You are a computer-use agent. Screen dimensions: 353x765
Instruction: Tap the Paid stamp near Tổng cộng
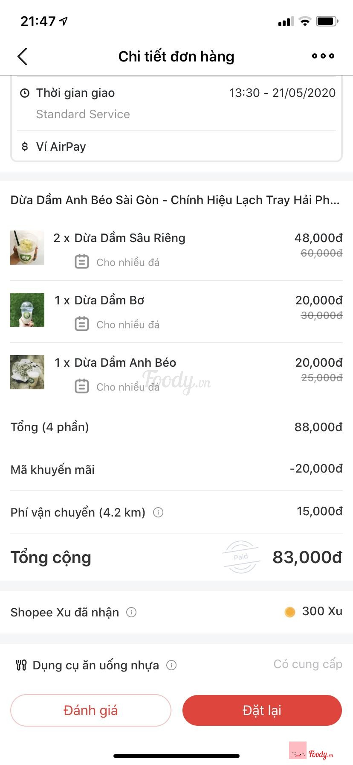(x=241, y=557)
